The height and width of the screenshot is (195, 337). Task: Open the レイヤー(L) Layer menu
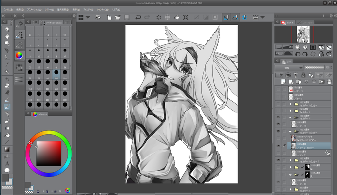(49, 10)
